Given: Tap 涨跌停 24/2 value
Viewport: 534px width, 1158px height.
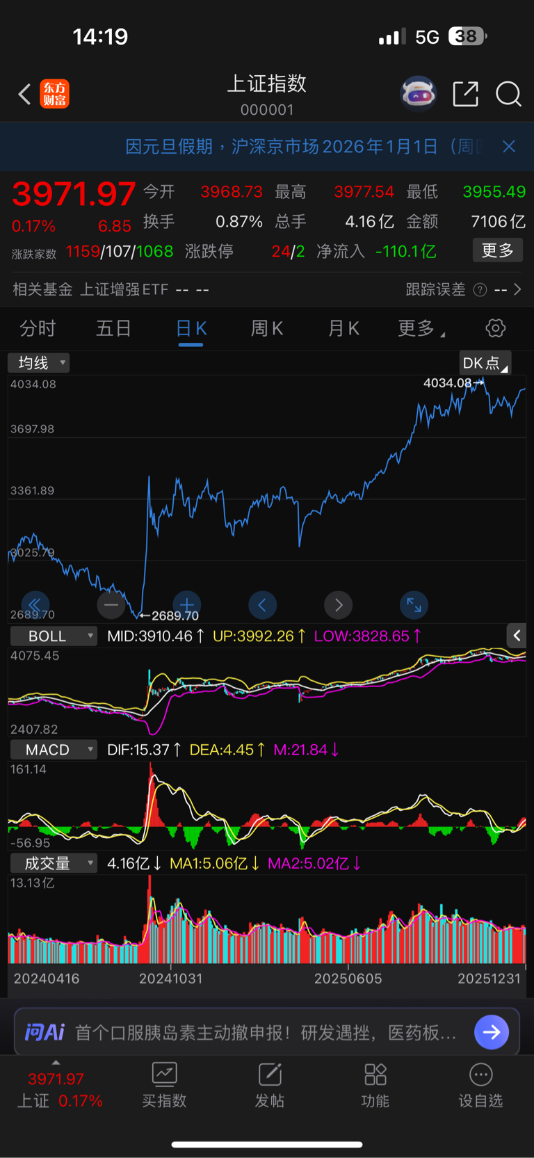Looking at the screenshot, I should [288, 251].
